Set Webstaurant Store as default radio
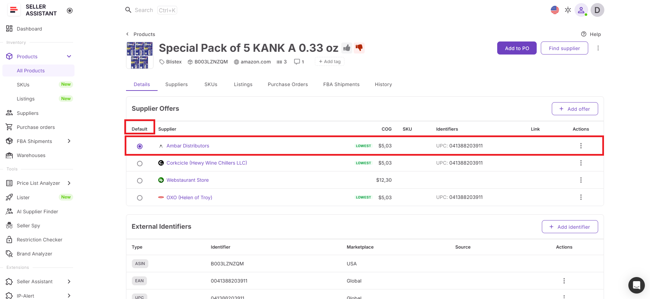Screen dimensions: 650x299 coord(140,181)
